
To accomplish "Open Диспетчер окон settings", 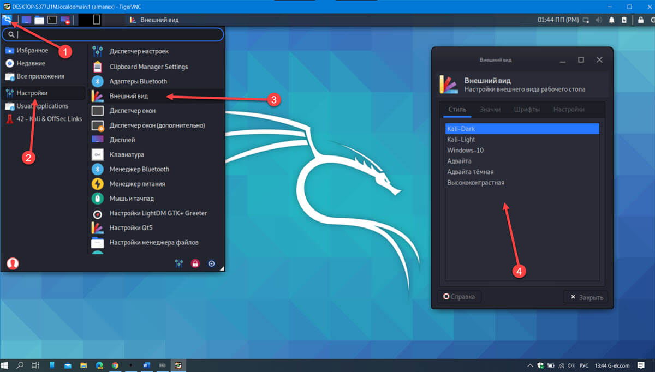I will coord(156,111).
